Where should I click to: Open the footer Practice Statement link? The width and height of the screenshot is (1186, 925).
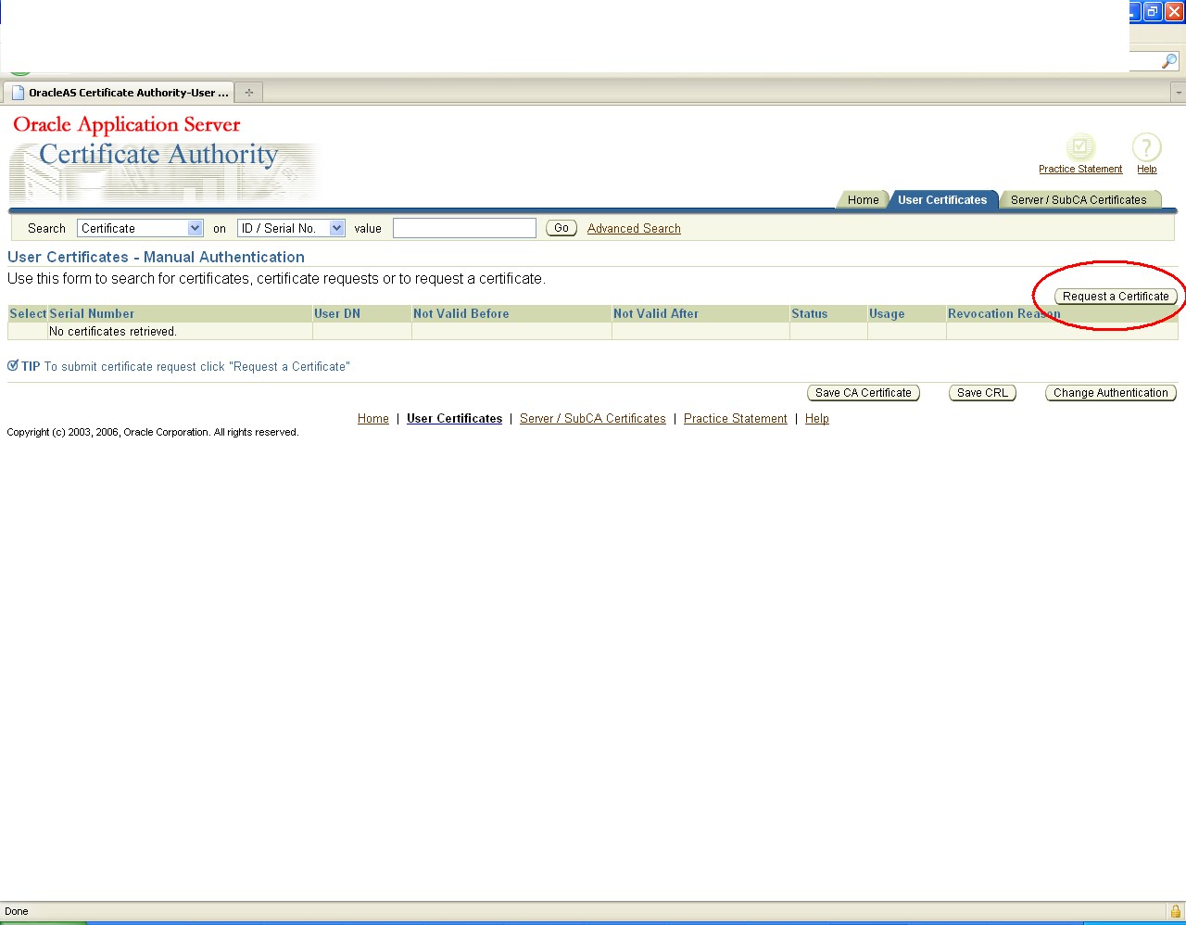(736, 419)
